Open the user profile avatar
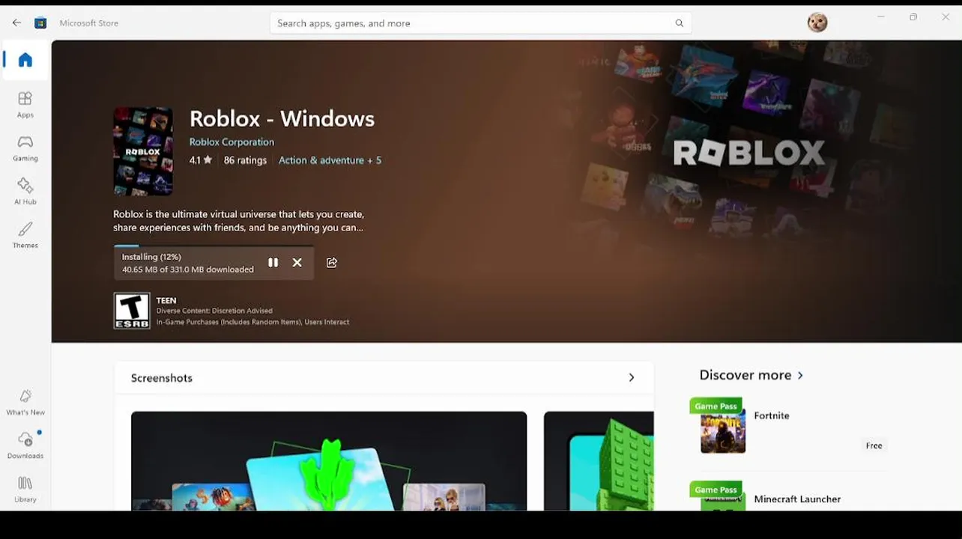 click(x=817, y=22)
